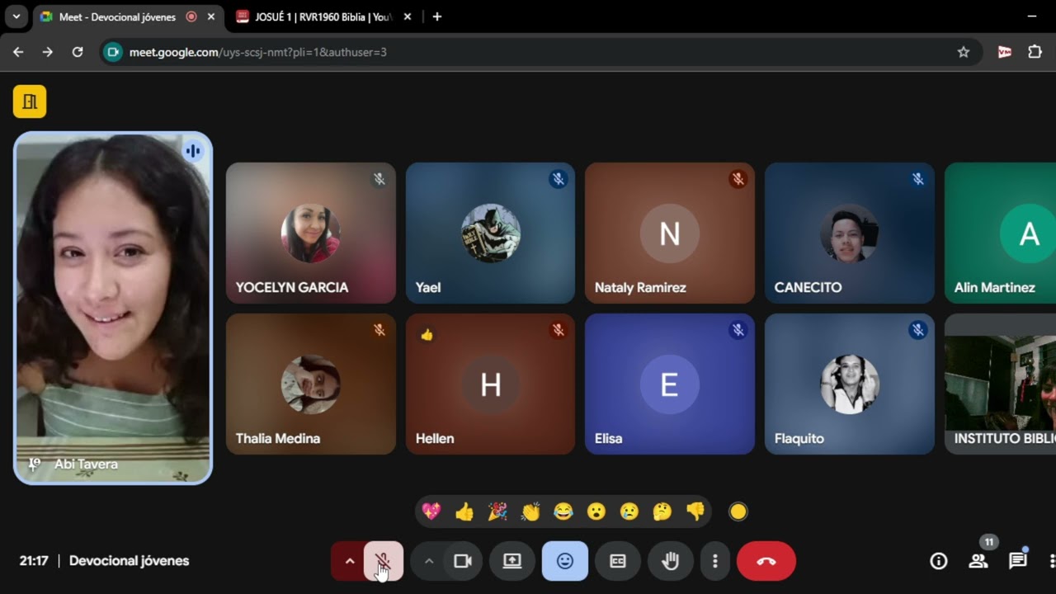The image size is (1056, 594).
Task: Send the surprised face reaction
Action: click(596, 511)
